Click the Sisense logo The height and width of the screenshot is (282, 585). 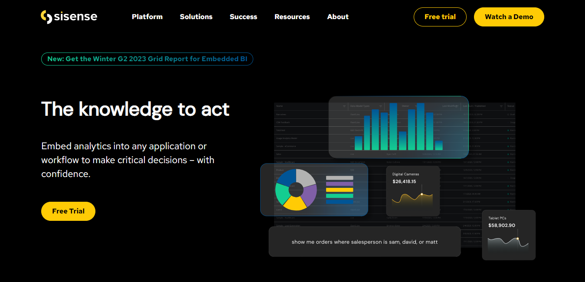click(x=69, y=17)
